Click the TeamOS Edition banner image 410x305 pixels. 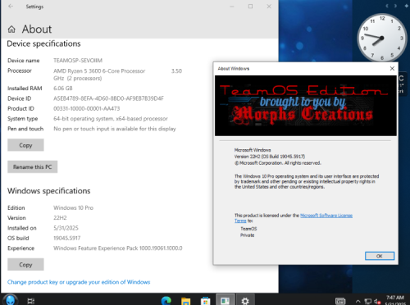306,106
